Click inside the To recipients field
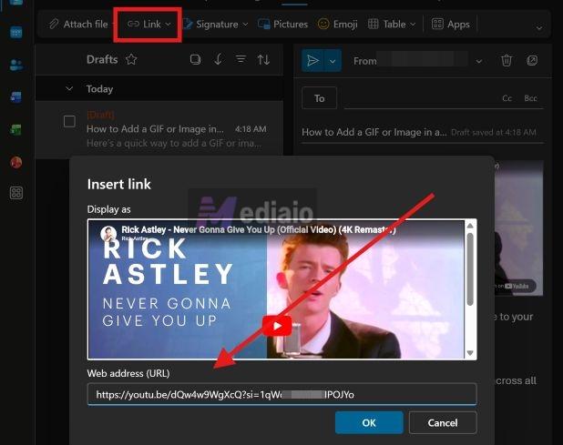 420,98
